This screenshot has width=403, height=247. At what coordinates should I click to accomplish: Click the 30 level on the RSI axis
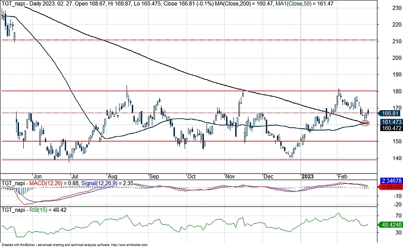click(x=398, y=233)
